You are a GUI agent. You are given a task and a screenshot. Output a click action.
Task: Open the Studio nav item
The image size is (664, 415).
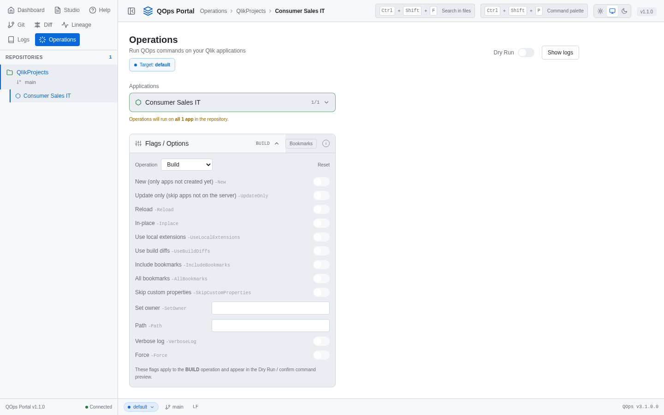[67, 10]
